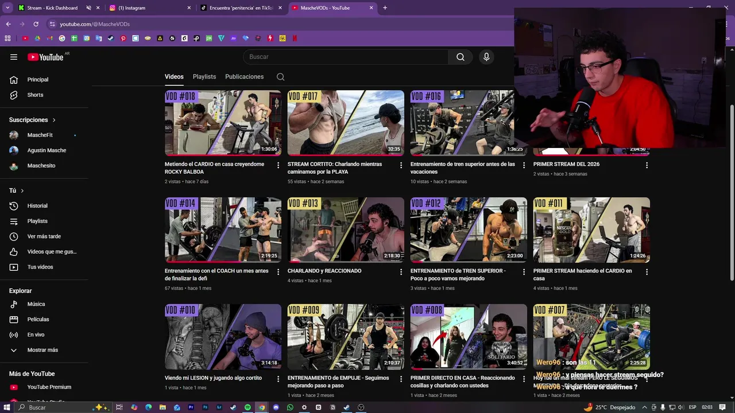Switch to the Publicaciones channel tab

[245, 77]
